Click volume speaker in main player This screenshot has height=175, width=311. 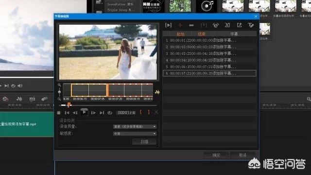click(20, 86)
